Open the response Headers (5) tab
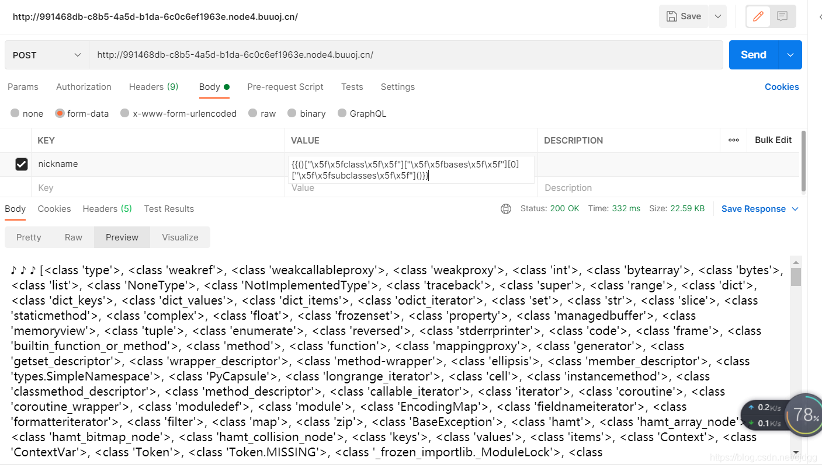The width and height of the screenshot is (822, 468). [107, 209]
